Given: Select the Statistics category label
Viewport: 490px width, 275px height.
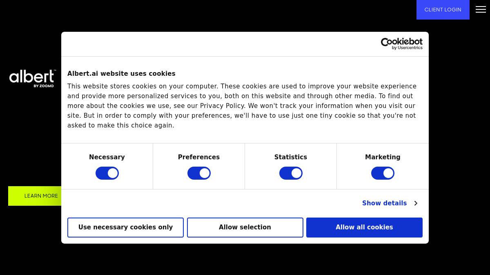Looking at the screenshot, I should point(291,157).
